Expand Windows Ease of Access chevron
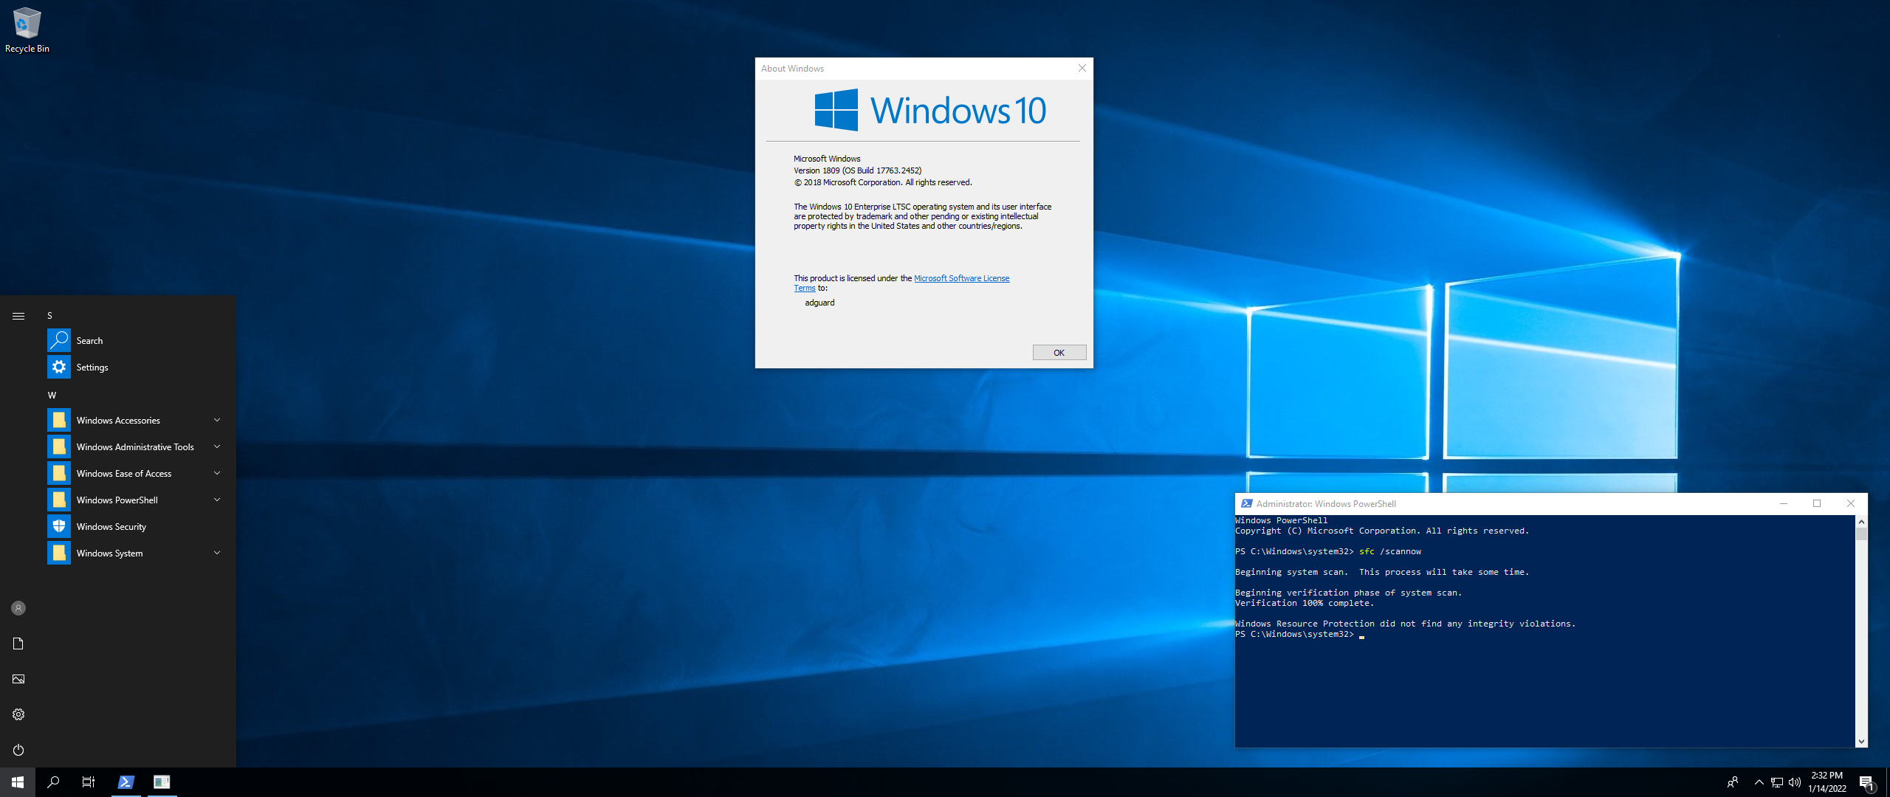 point(217,473)
